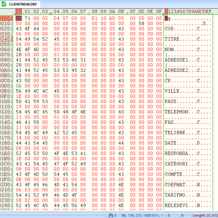This screenshot has height=218, width=218.
Task: Click the 0C column header
Action: tap(132, 11)
